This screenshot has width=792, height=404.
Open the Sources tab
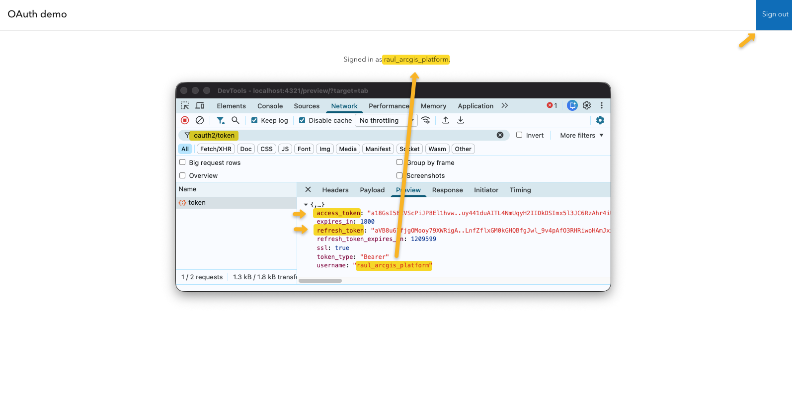tap(307, 106)
